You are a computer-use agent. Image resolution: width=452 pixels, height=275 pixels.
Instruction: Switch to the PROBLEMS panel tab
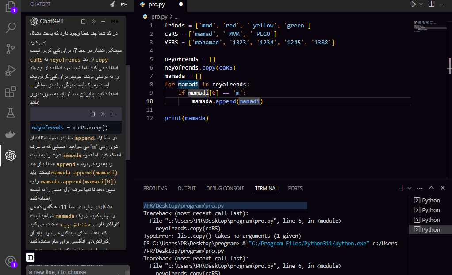pyautogui.click(x=155, y=188)
